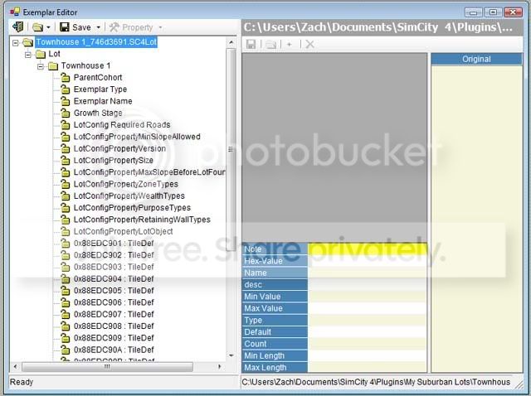The image size is (531, 396).
Task: Open the Save dropdown arrow
Action: (x=98, y=27)
